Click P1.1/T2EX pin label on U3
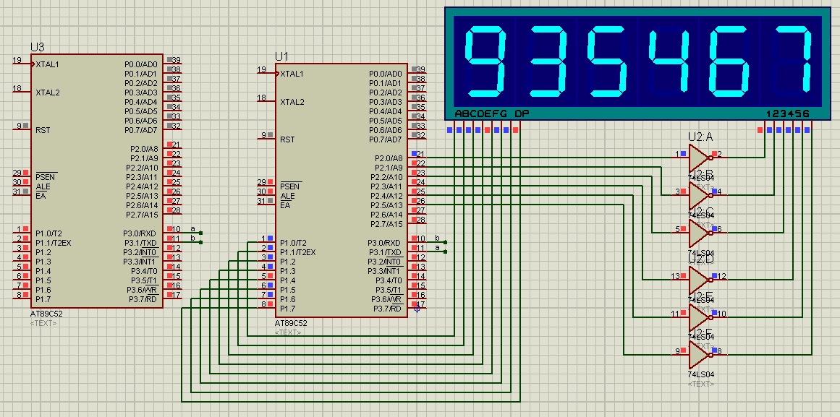 [x=53, y=243]
